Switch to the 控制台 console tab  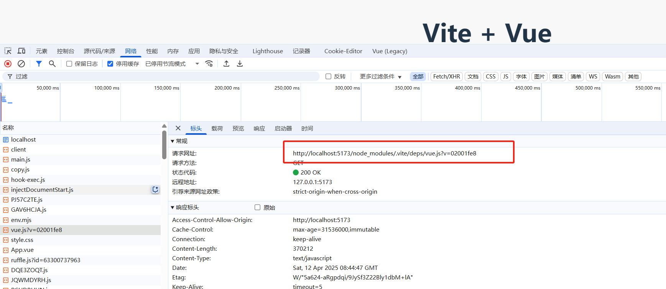click(x=66, y=51)
